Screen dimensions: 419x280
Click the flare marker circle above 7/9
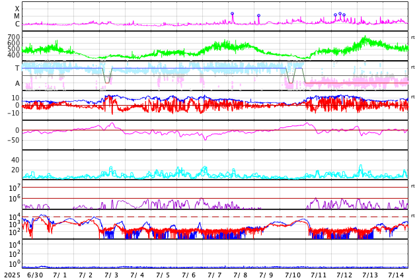click(x=258, y=16)
